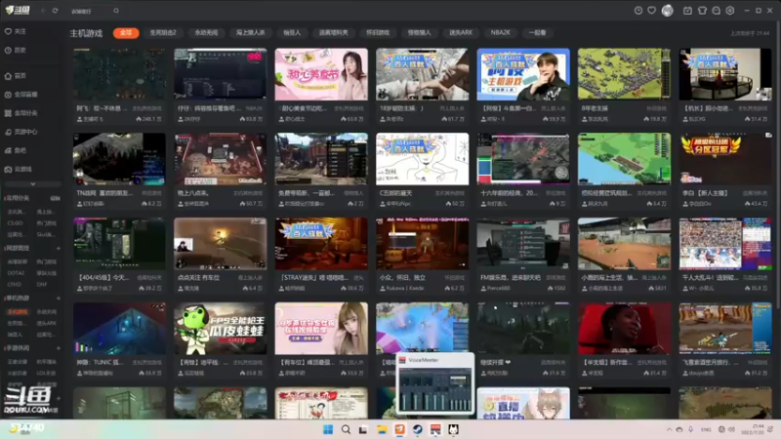781x439 pixels.
Task: Go to the home page in the sidebar
Action: 16,76
